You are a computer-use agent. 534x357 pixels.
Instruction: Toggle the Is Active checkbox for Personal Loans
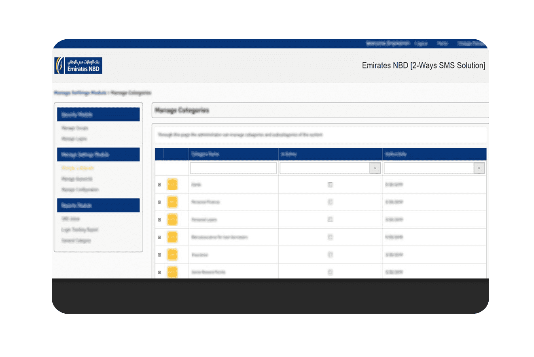330,219
